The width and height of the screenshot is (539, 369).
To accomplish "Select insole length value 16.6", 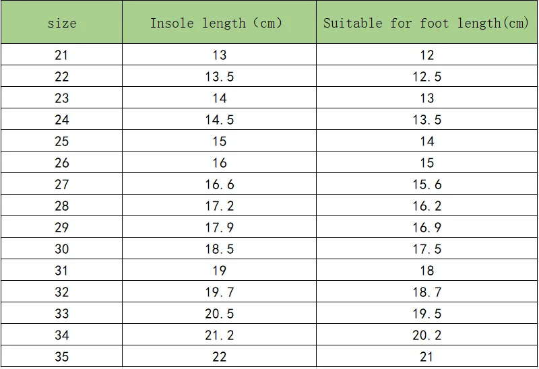I will coord(219,184).
